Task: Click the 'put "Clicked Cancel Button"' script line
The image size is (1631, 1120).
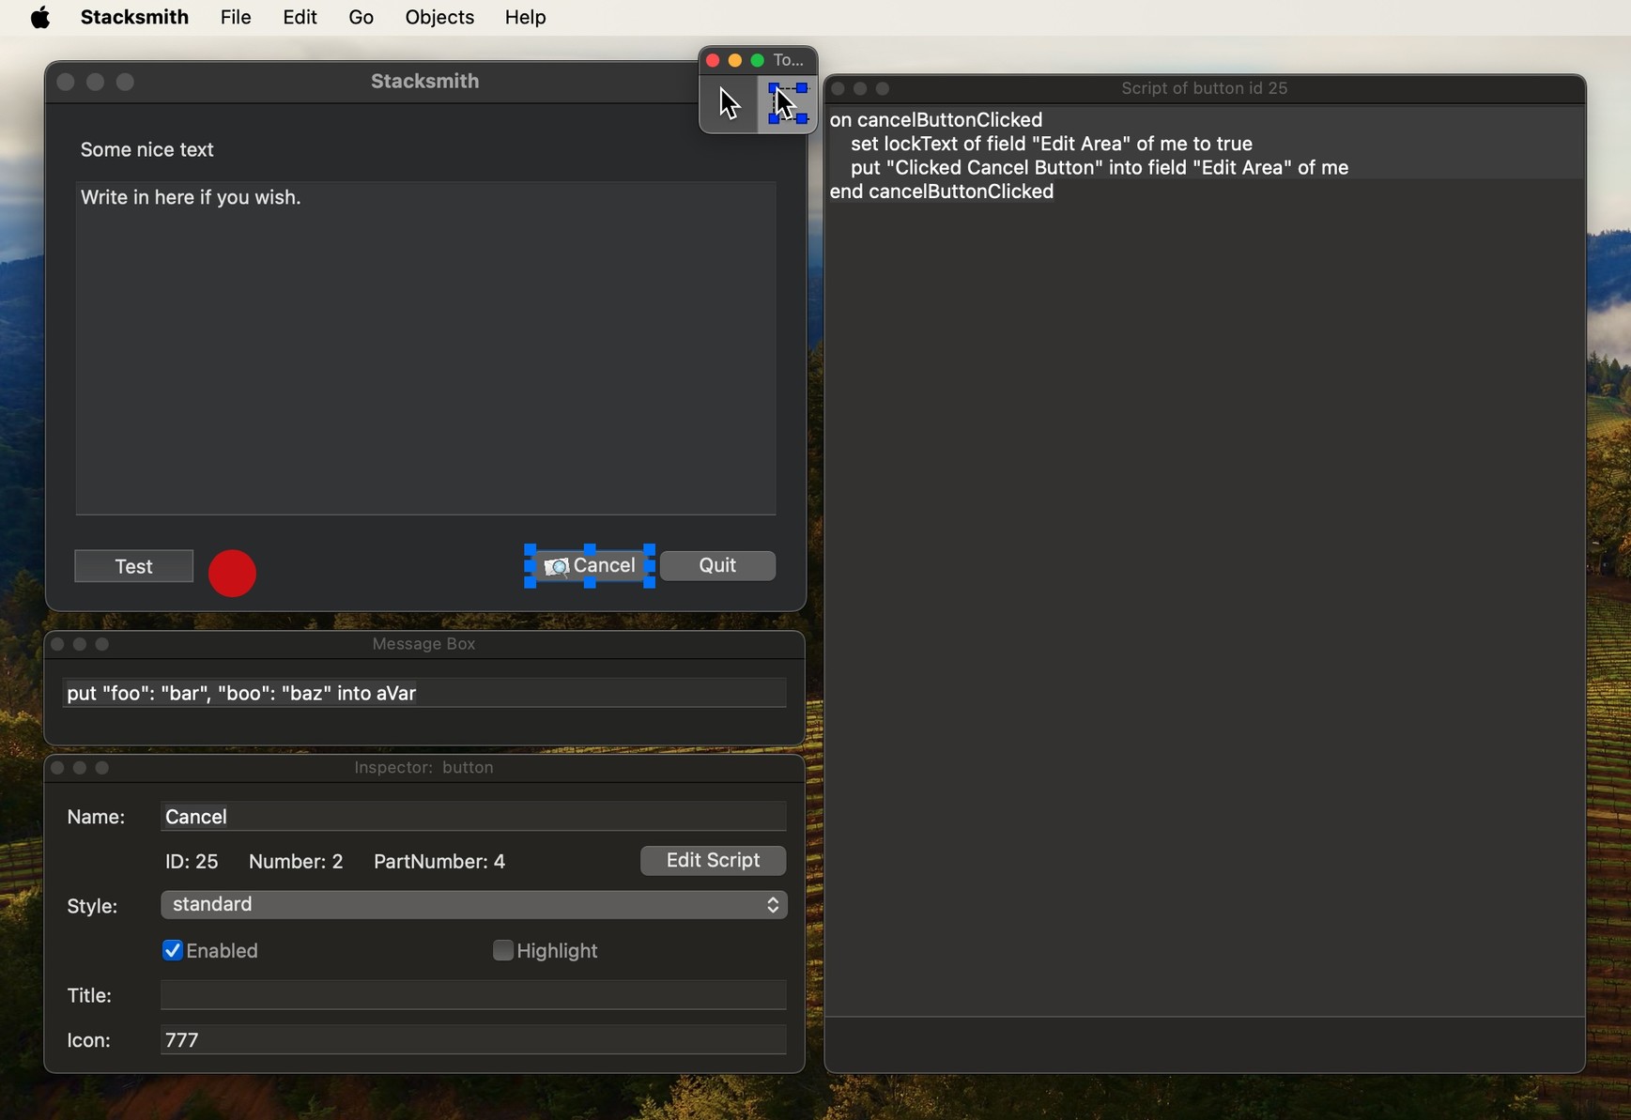Action: click(x=1100, y=168)
